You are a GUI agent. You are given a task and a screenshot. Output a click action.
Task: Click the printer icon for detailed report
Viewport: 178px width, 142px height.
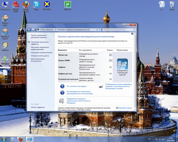point(101,86)
